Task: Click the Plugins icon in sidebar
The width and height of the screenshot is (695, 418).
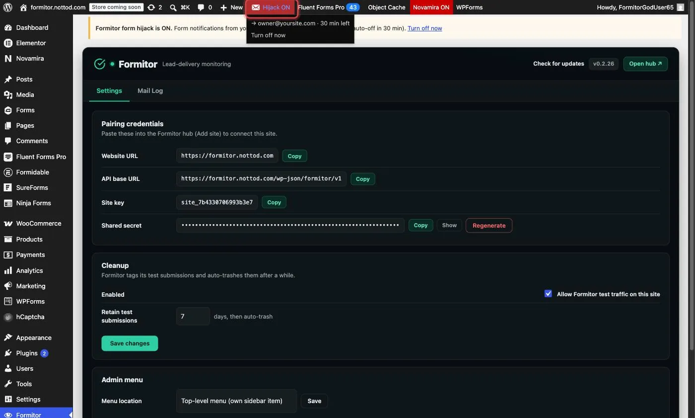Action: click(x=8, y=353)
